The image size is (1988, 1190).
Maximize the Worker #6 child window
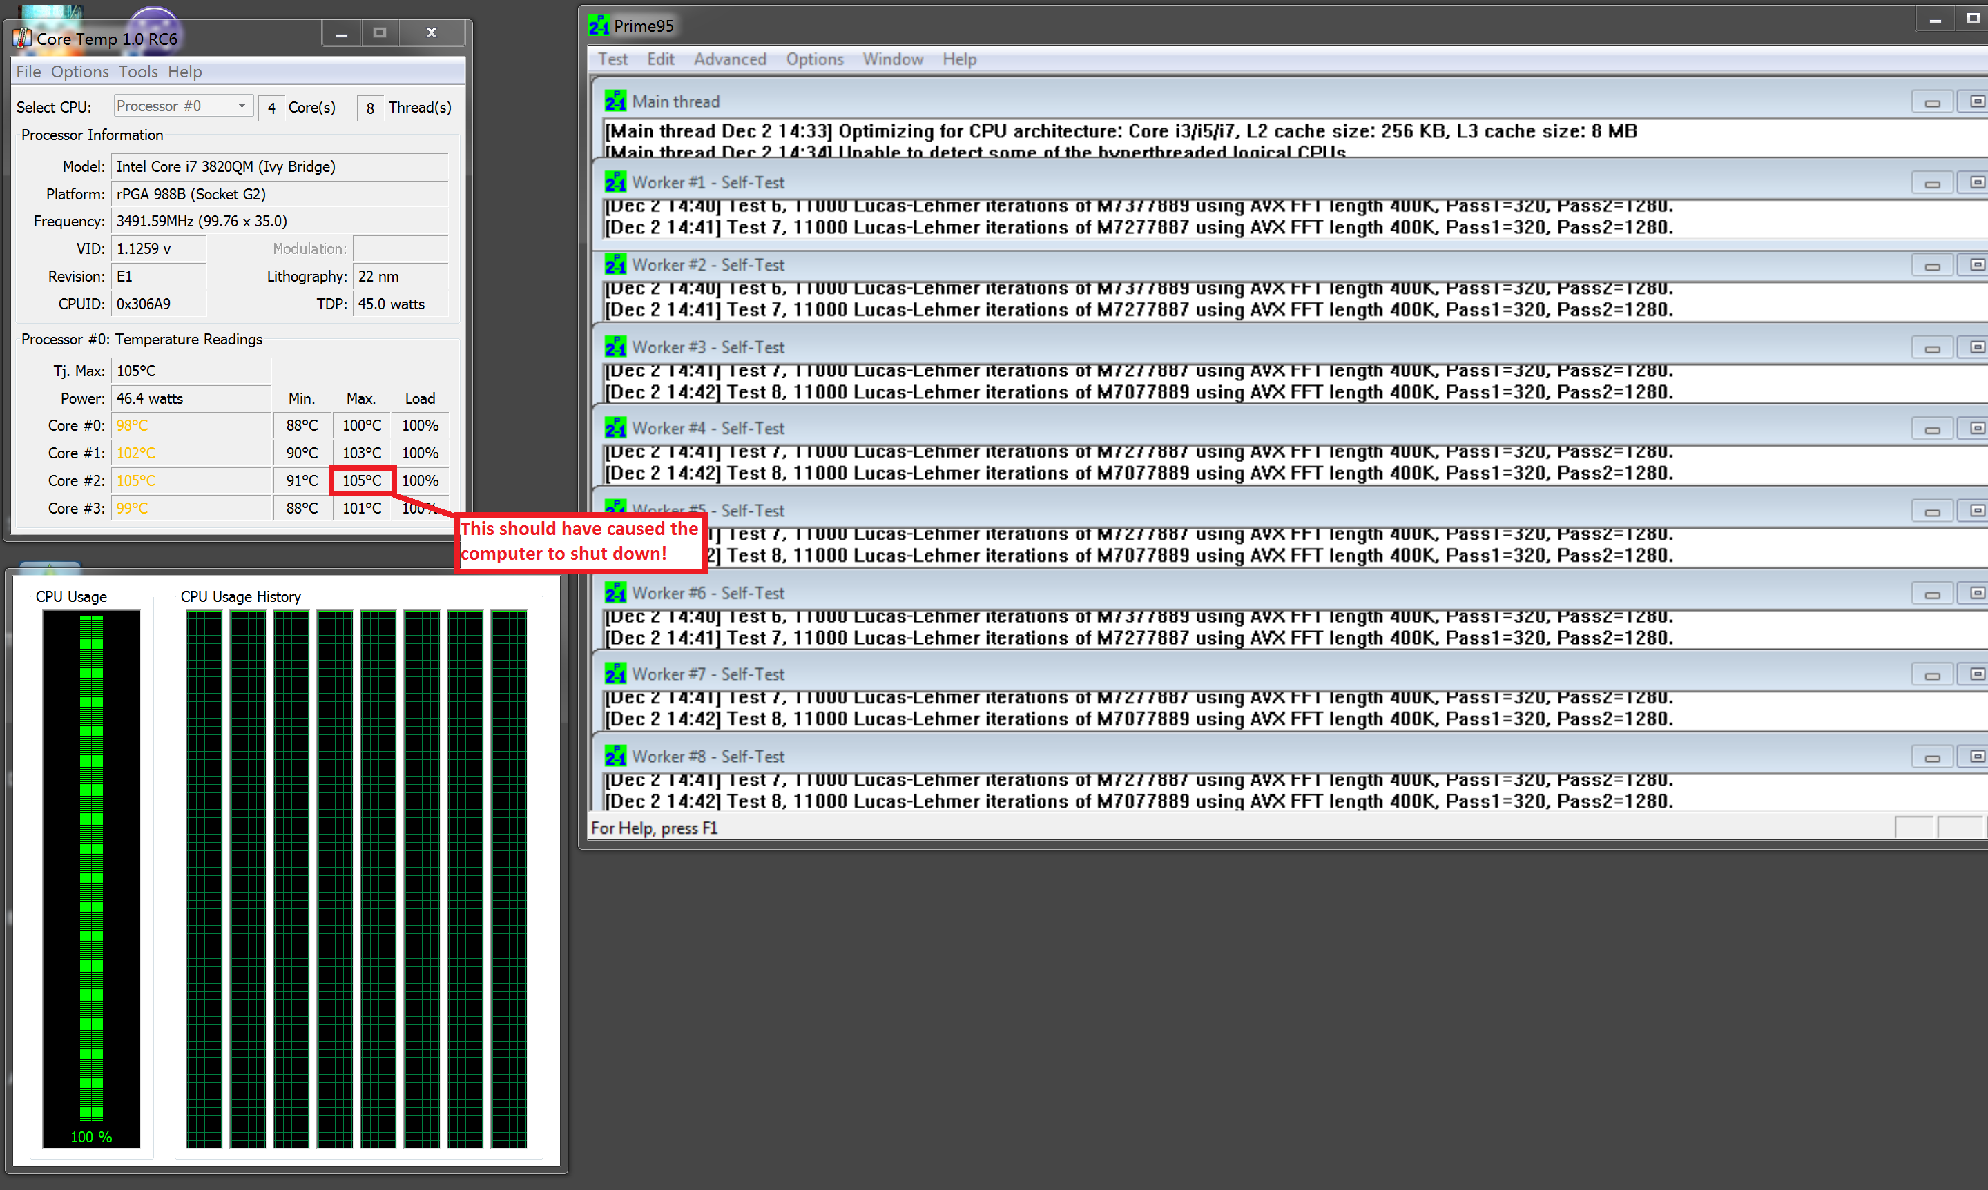click(1973, 594)
